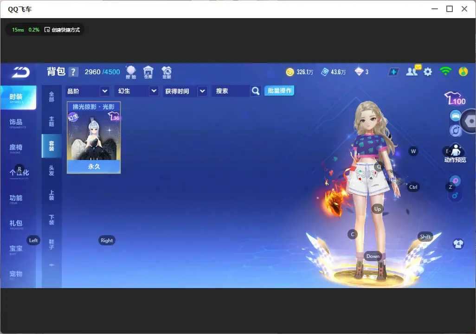
Task: Click the fashion score shirt 100 icon
Action: pos(455,98)
